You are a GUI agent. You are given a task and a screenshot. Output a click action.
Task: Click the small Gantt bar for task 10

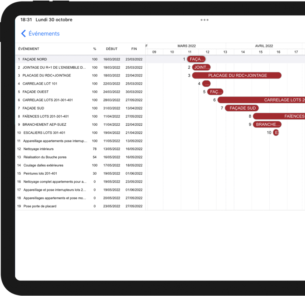(276, 133)
